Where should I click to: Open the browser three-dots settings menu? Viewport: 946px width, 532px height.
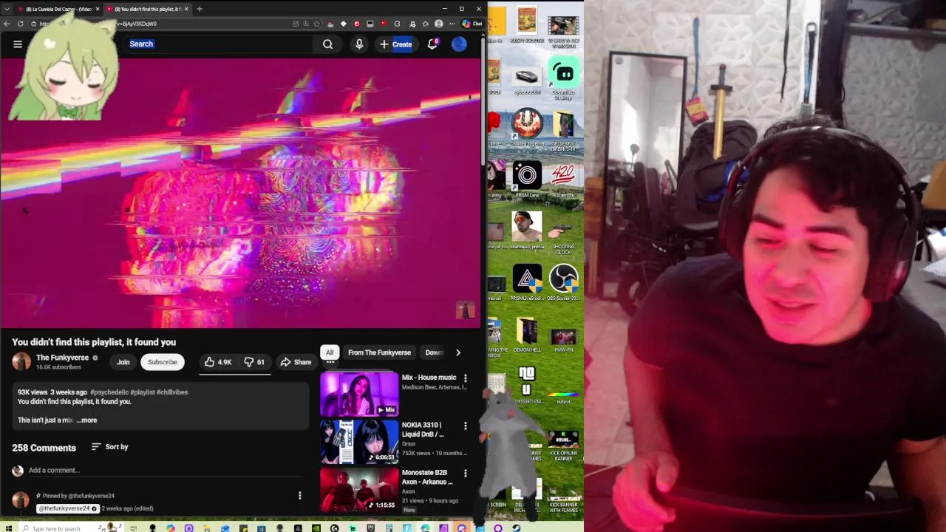pos(452,24)
